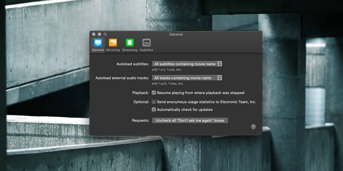Click the "Requests:" label

click(x=141, y=120)
